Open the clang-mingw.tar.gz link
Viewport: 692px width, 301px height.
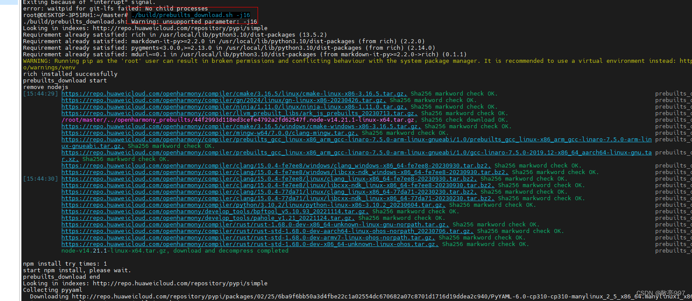click(210, 133)
